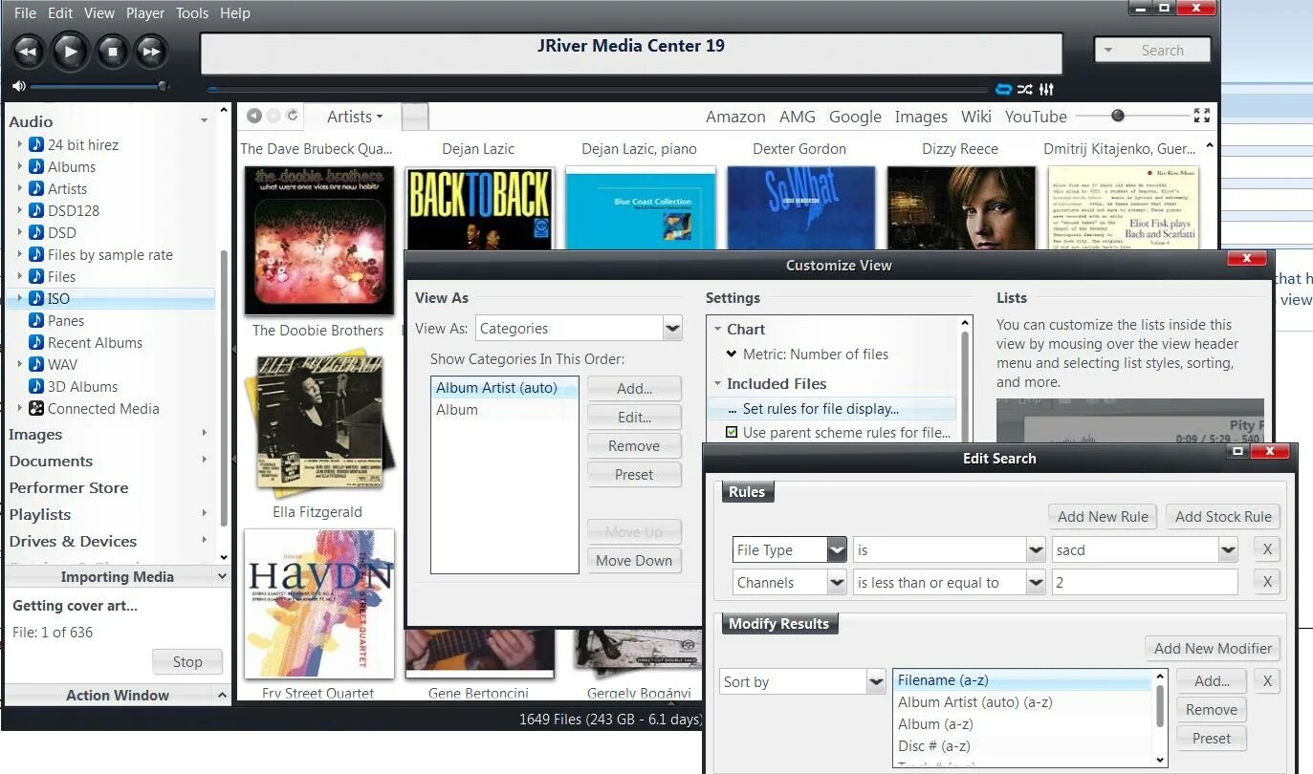1313x774 pixels.
Task: Click the Search input field
Action: pyautogui.click(x=1164, y=51)
